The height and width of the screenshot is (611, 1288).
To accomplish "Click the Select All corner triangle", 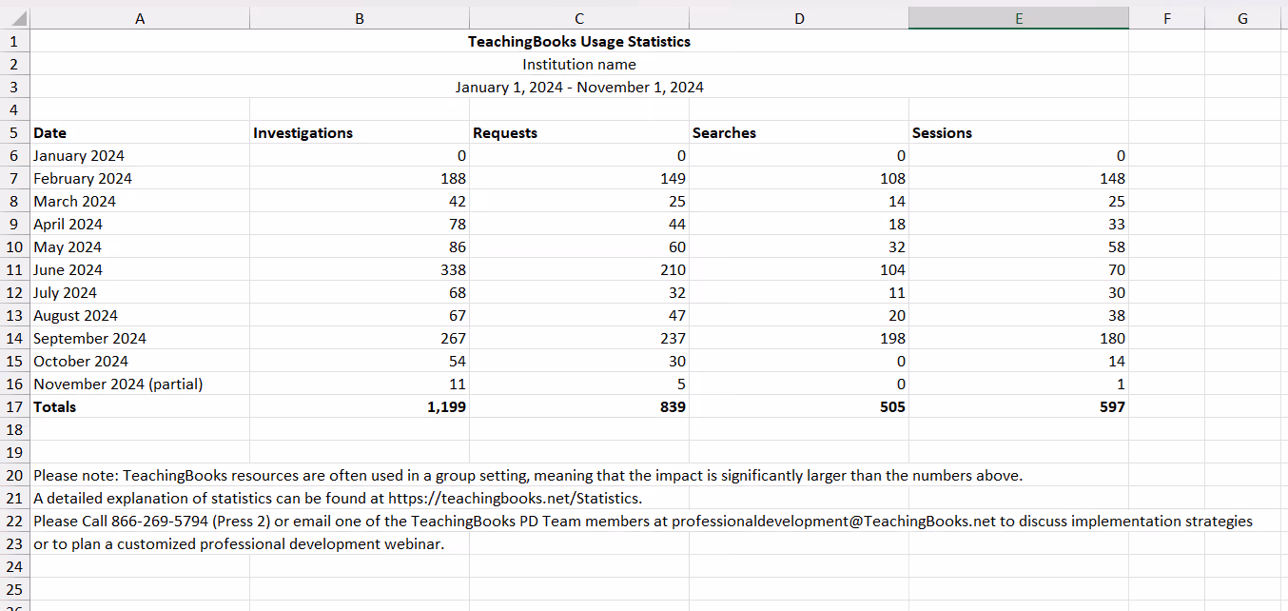I will click(x=15, y=18).
